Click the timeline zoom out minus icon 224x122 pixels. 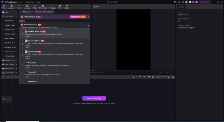coord(158,77)
